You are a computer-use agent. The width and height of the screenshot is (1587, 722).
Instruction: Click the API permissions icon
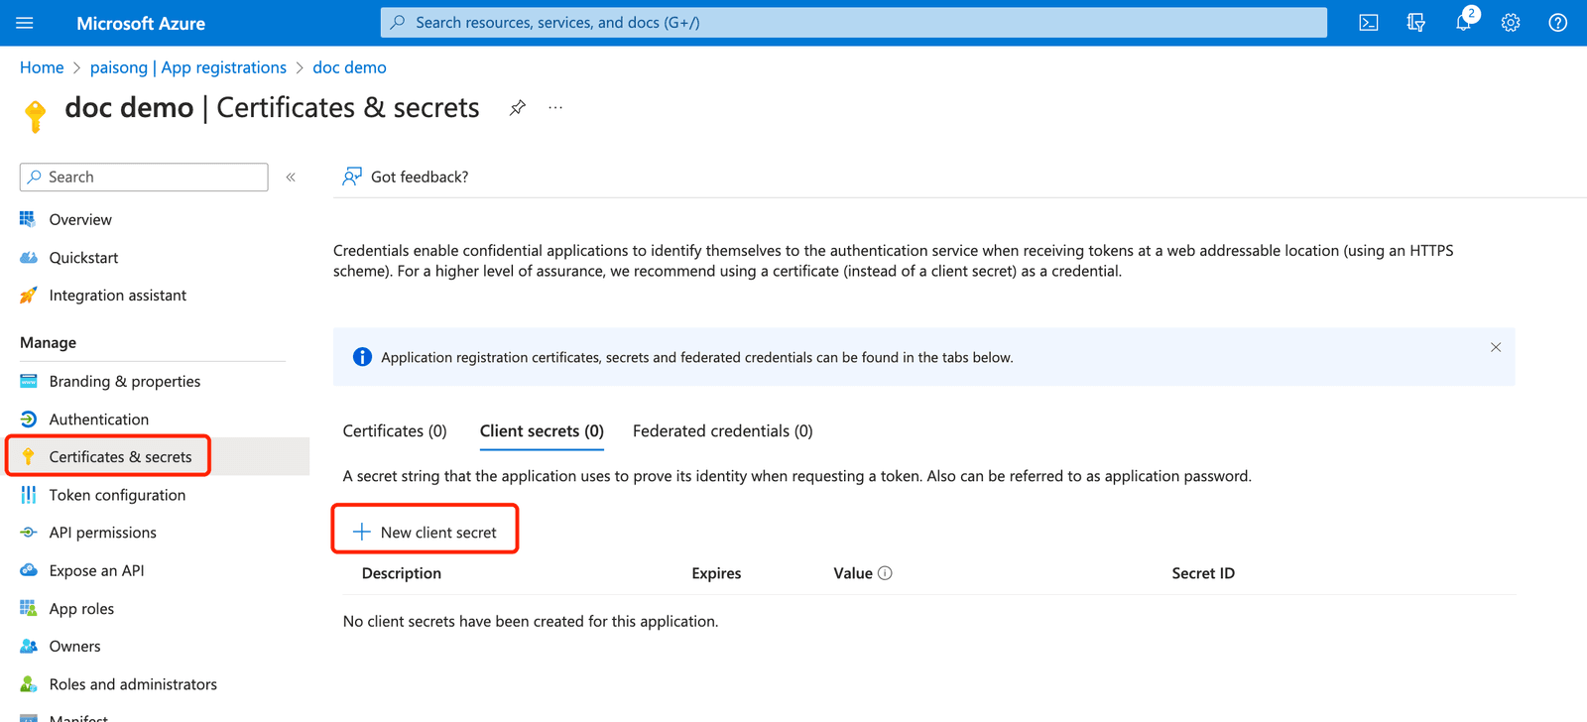pos(28,533)
